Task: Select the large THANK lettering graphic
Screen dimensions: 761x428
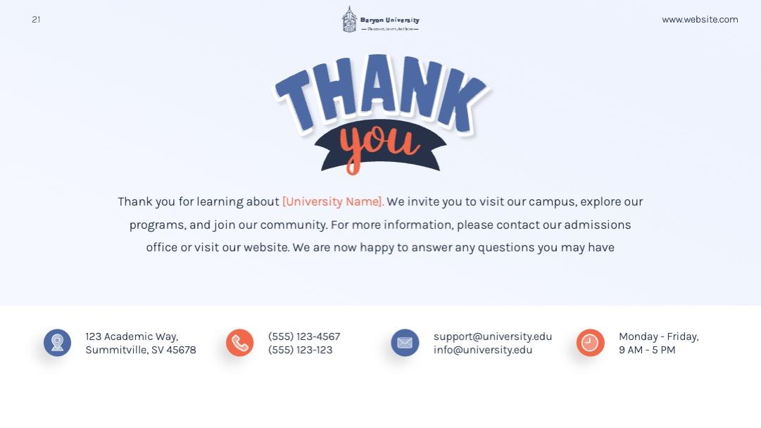Action: pos(381,93)
